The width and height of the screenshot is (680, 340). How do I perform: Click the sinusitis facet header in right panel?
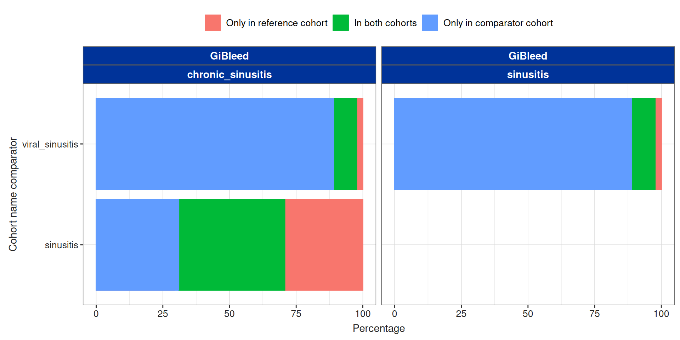[528, 74]
